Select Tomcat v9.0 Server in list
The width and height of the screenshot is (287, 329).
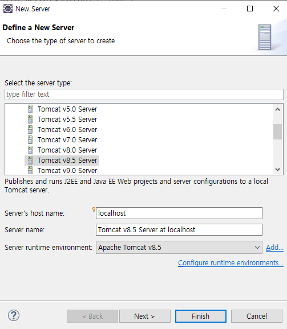click(x=67, y=170)
